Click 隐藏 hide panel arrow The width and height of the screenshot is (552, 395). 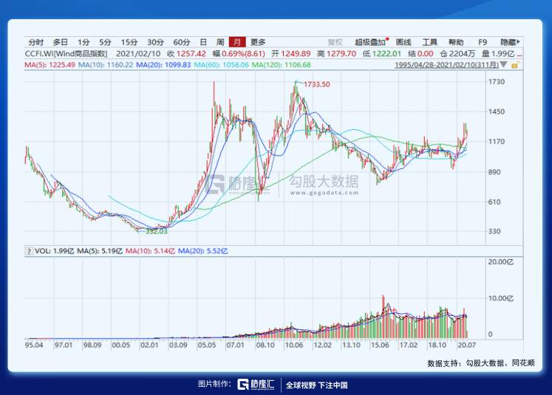[x=510, y=42]
